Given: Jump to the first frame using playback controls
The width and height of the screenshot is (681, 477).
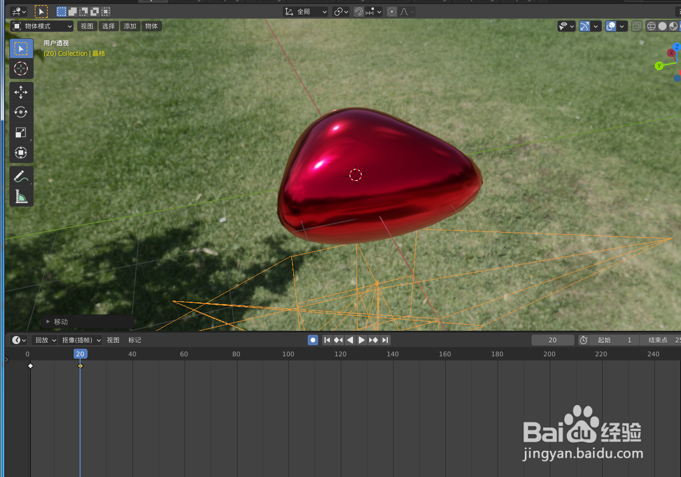Looking at the screenshot, I should 326,340.
